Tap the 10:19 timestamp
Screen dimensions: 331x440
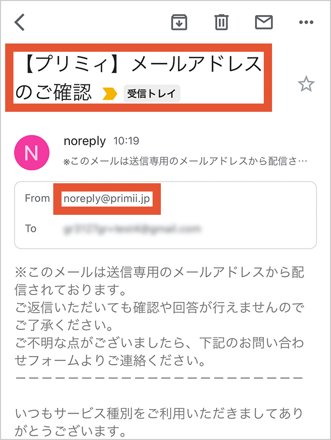[126, 141]
